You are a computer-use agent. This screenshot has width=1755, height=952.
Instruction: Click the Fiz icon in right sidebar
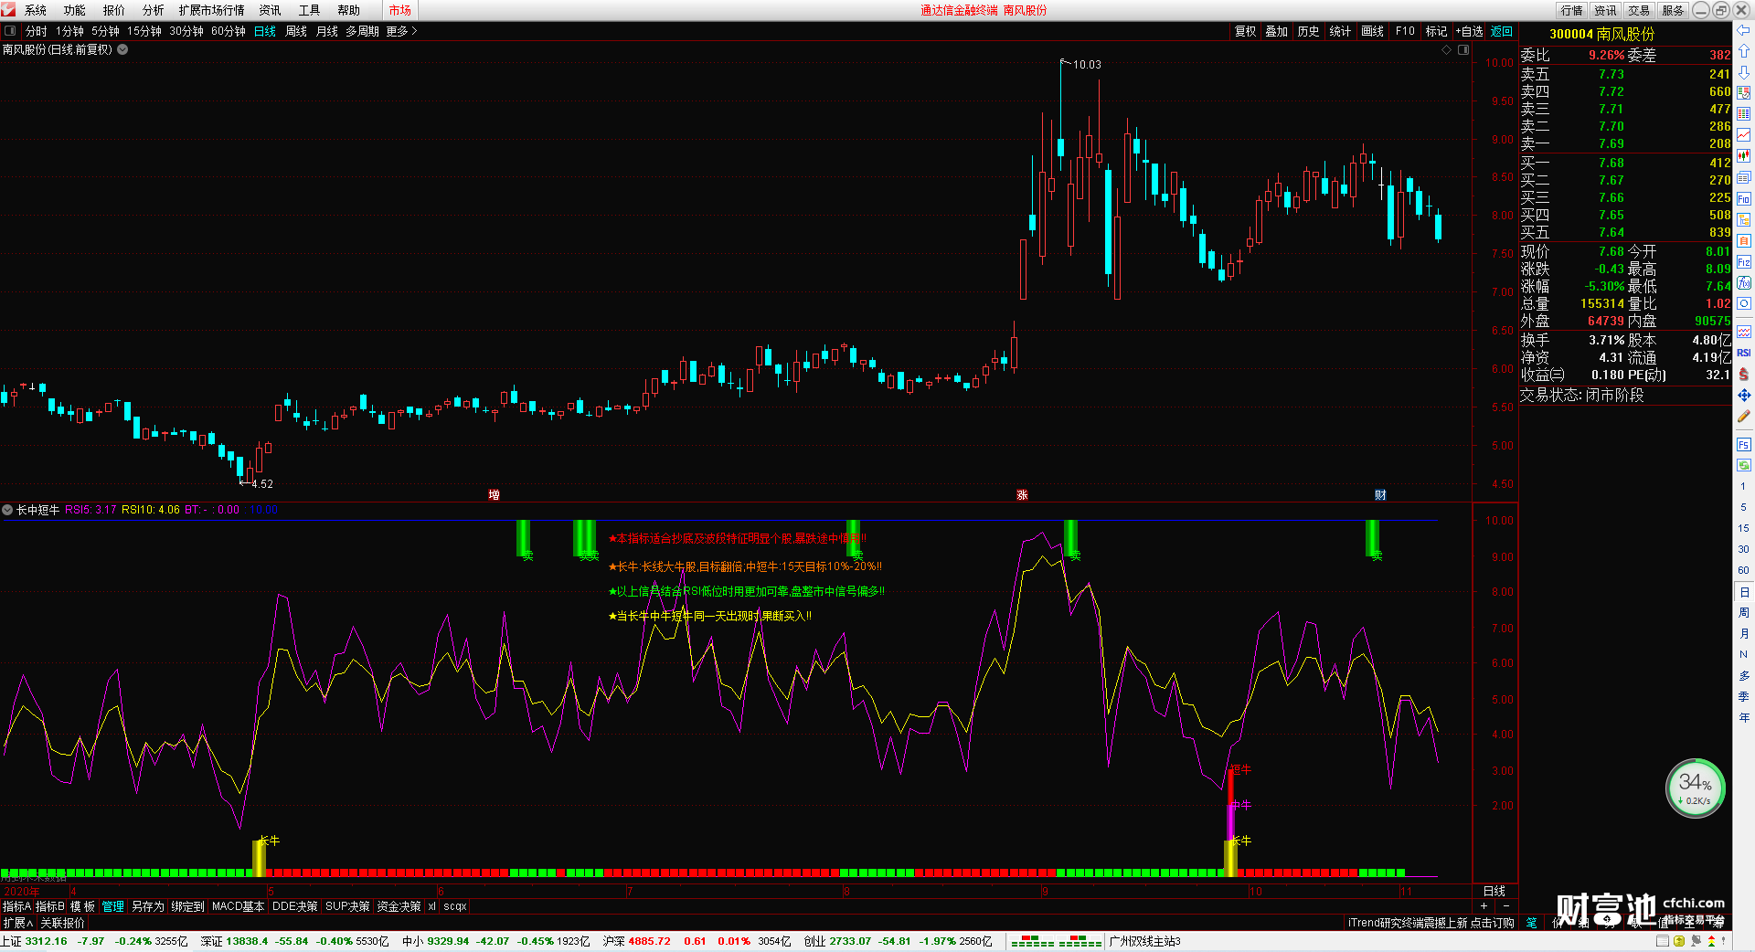click(1744, 262)
